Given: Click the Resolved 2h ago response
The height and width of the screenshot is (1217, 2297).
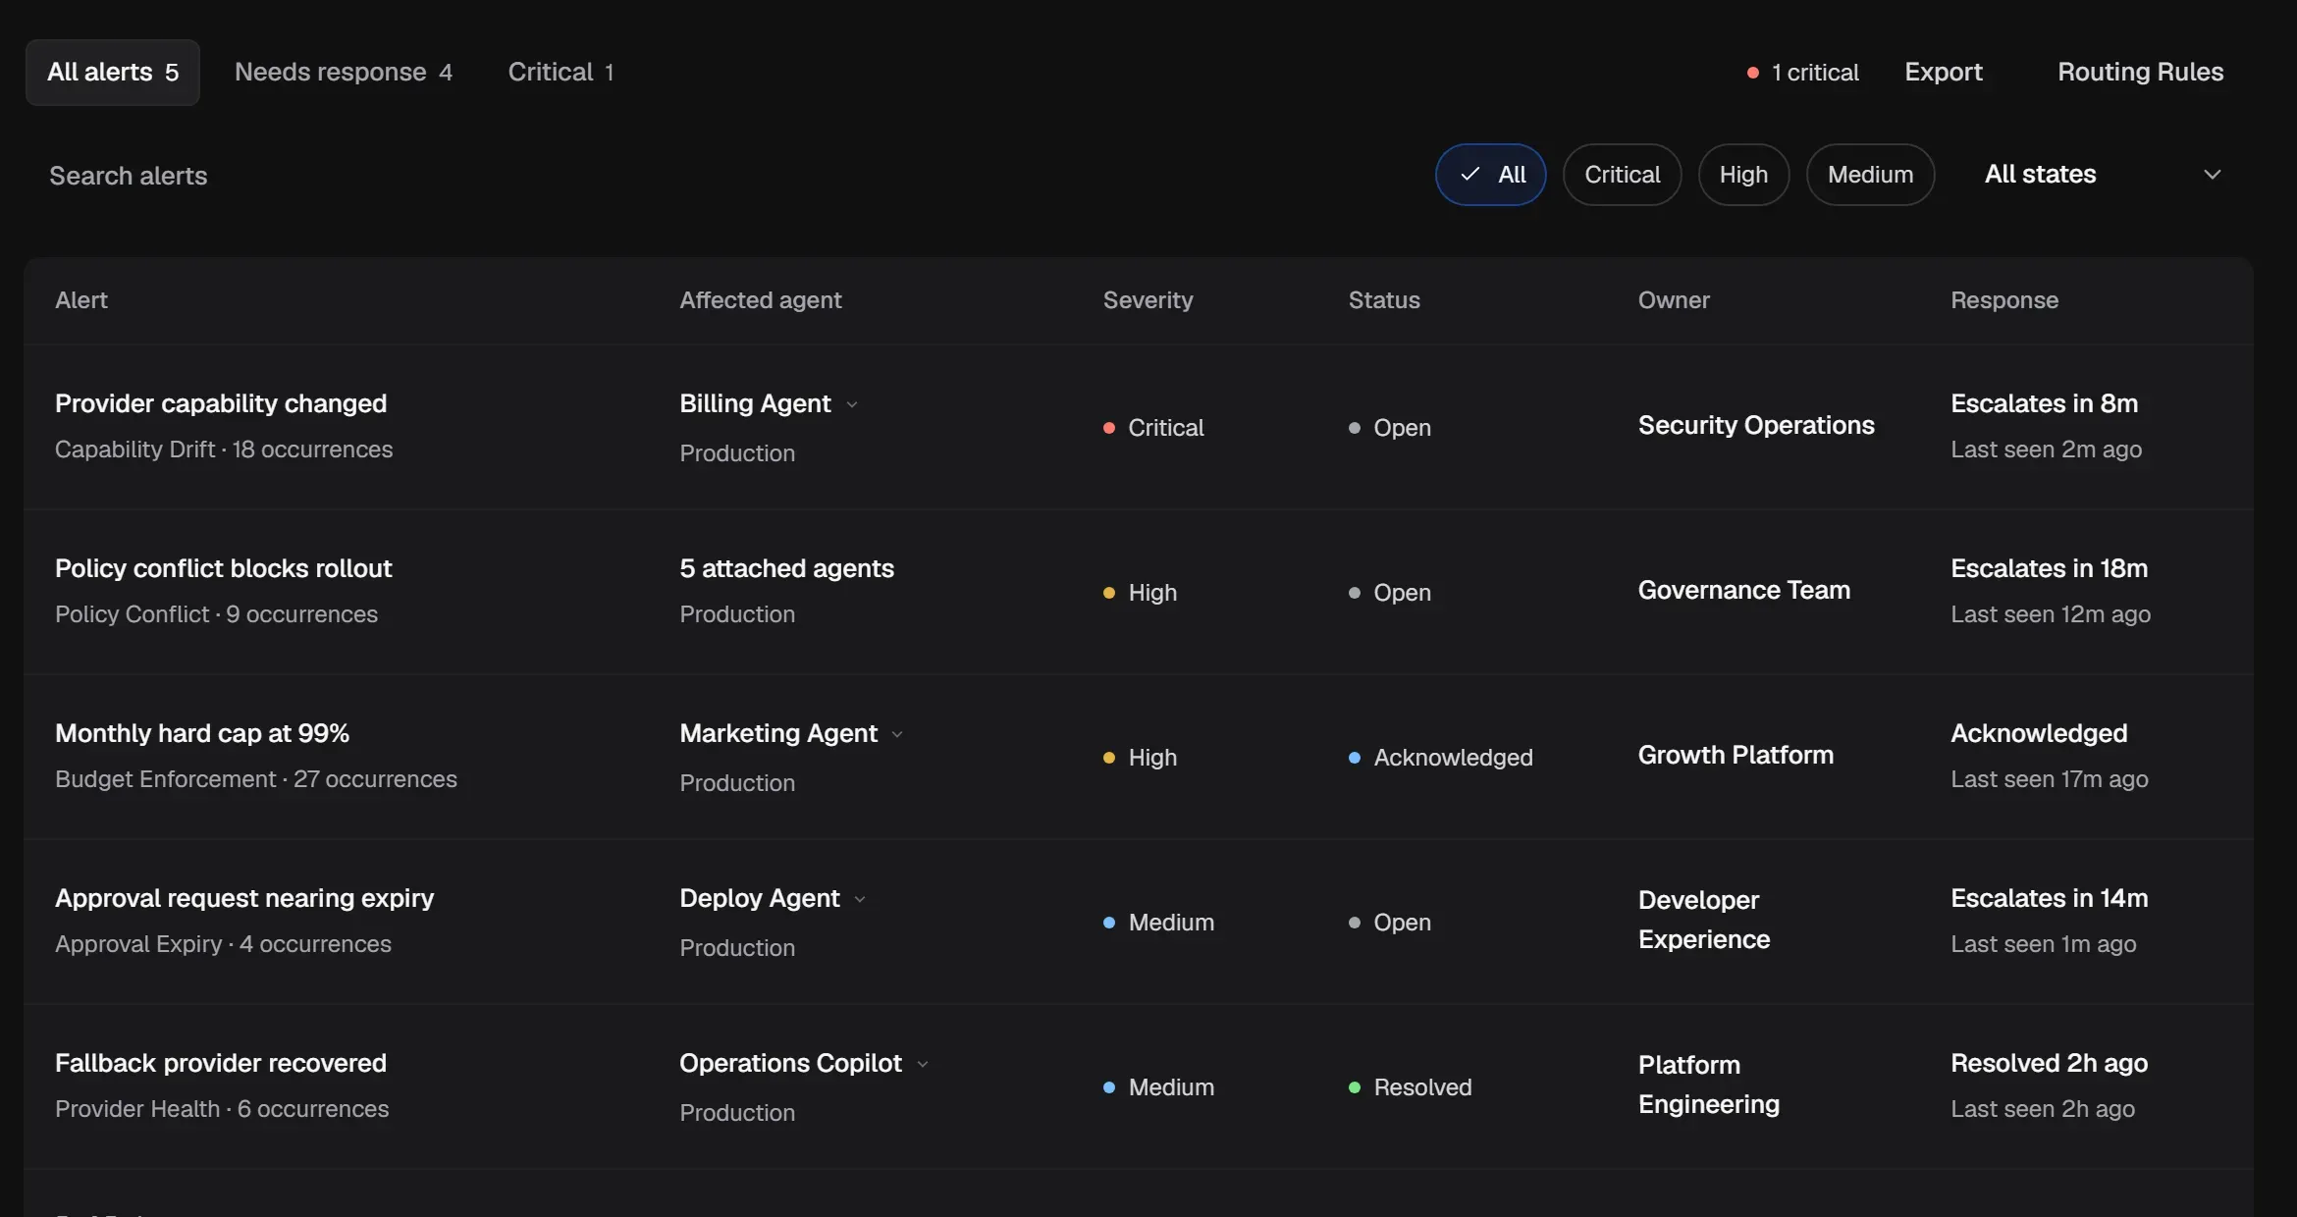Looking at the screenshot, I should tap(2049, 1063).
